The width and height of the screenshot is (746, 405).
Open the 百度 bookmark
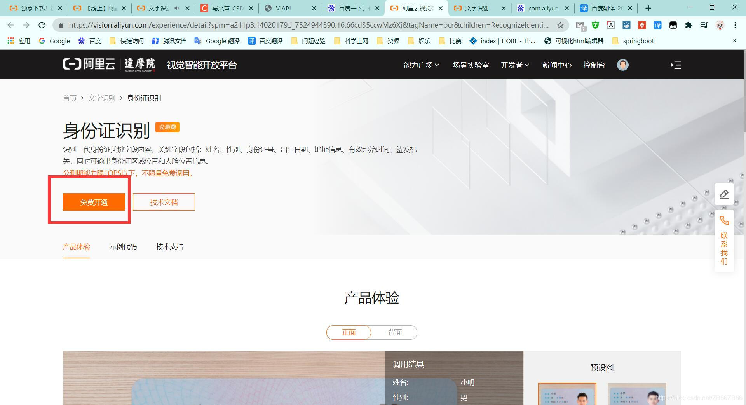tap(90, 41)
